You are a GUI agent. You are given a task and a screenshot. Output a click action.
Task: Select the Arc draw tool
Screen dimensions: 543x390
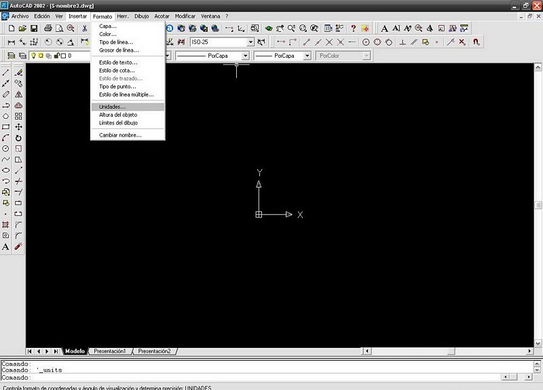click(x=6, y=138)
